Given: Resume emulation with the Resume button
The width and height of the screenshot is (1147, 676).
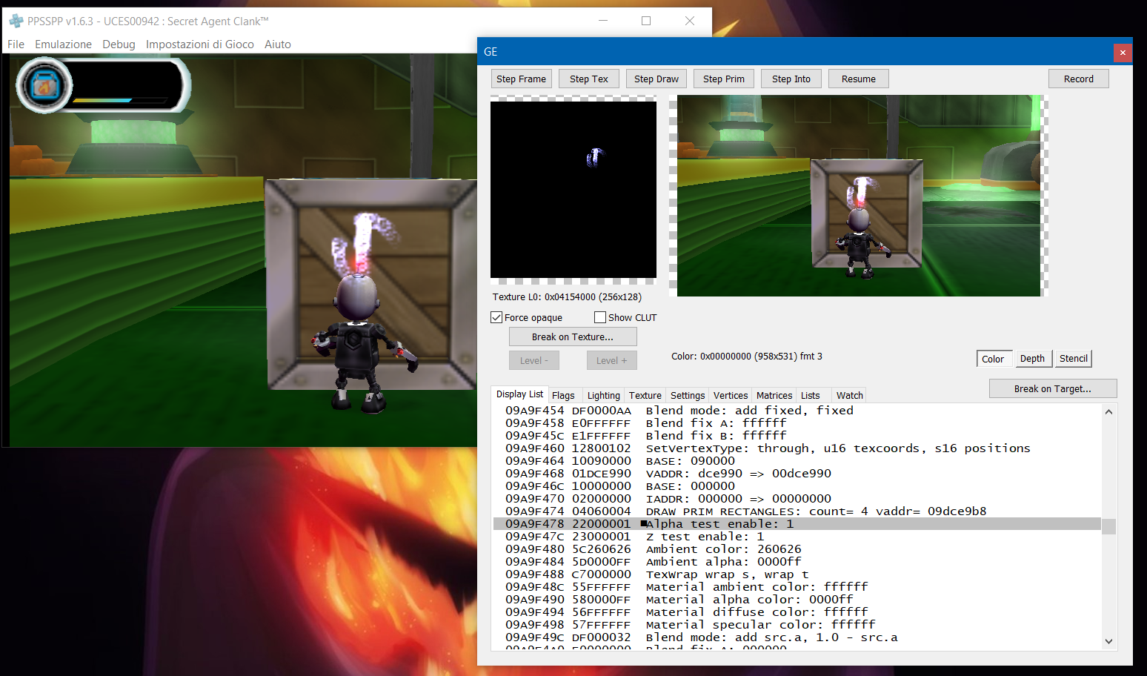Looking at the screenshot, I should (858, 78).
